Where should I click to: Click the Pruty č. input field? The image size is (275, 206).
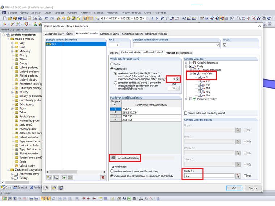coord(209,176)
